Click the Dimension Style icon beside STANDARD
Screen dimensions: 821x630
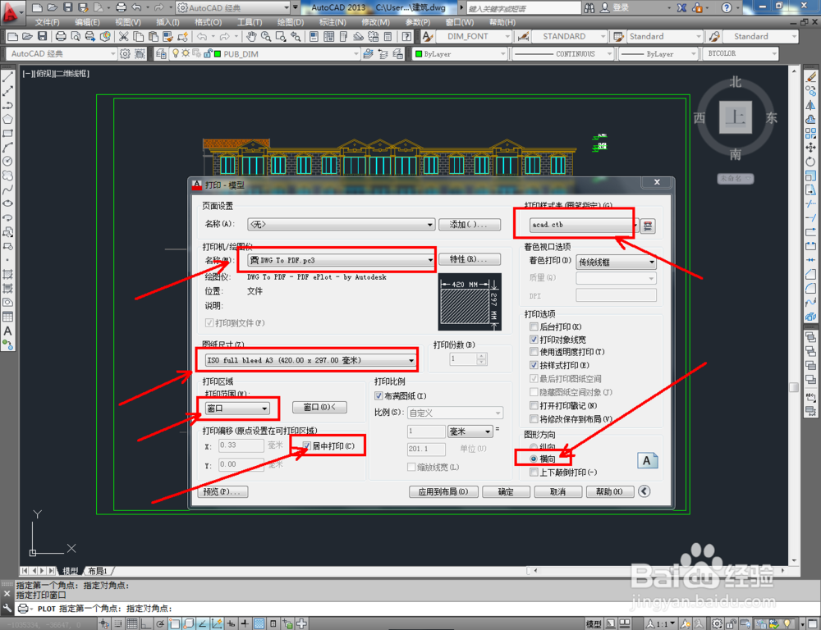(x=523, y=36)
